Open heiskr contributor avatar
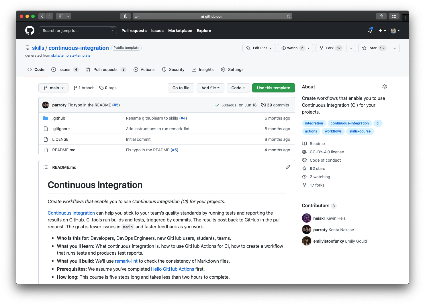Viewport: 425px width, 305px height. pyautogui.click(x=307, y=218)
